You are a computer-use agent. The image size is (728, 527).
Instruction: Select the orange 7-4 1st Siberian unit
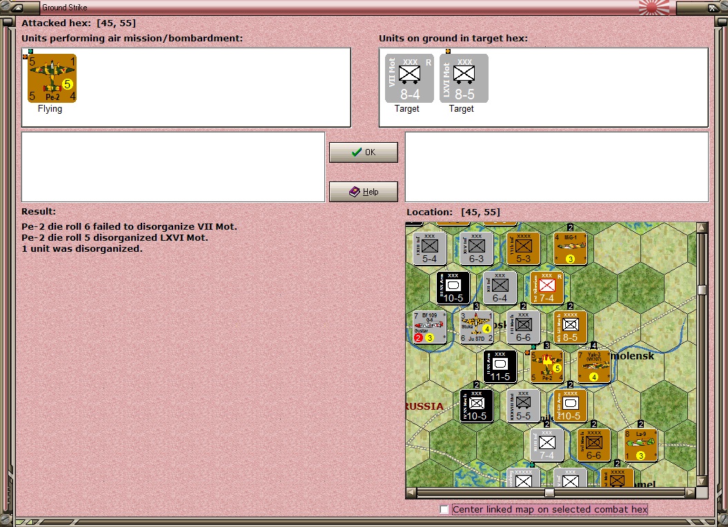pos(547,288)
